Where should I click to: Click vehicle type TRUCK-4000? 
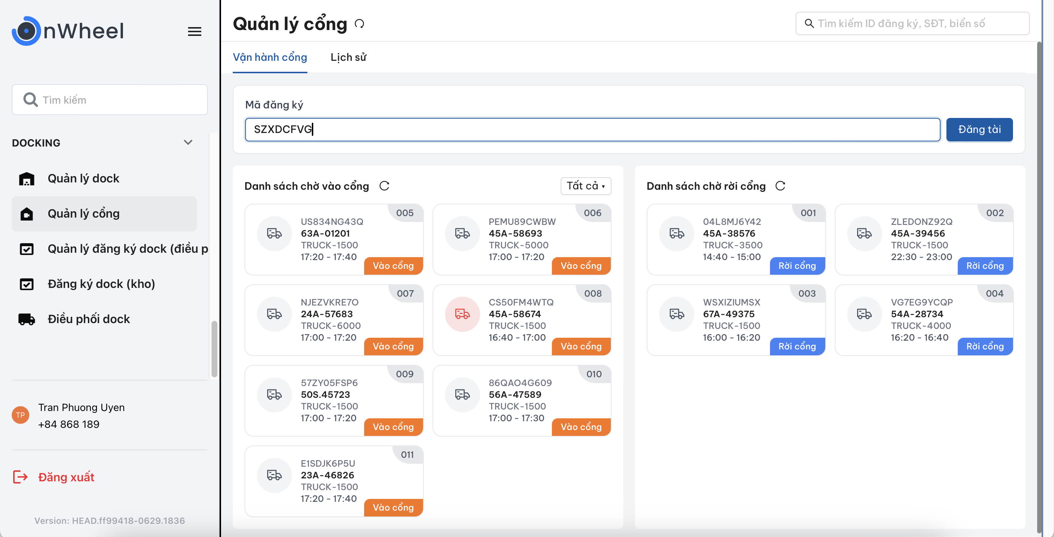(x=921, y=326)
